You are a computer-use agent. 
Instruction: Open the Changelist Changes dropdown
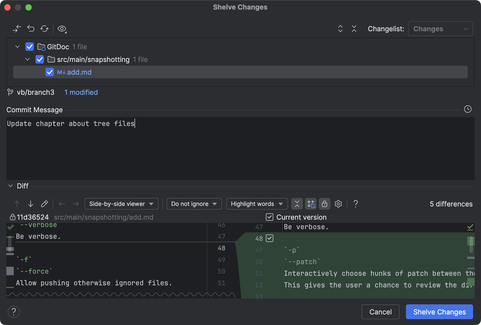pos(440,29)
